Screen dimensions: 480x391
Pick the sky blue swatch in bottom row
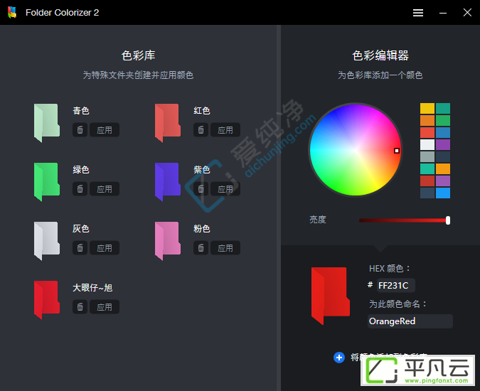(x=442, y=193)
